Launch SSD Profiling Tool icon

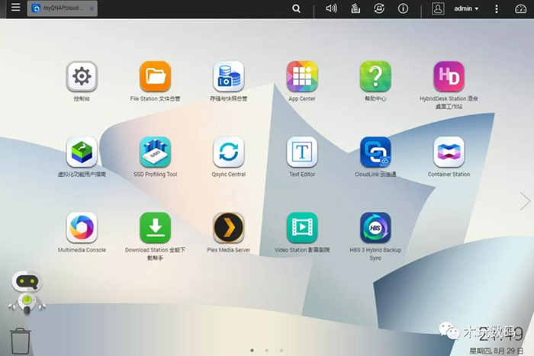pyautogui.click(x=156, y=152)
